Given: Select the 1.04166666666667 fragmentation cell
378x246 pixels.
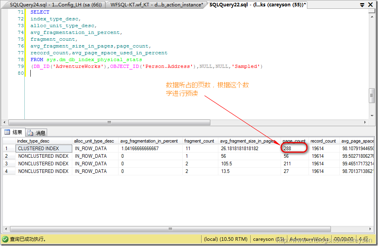Looking at the screenshot, I should pyautogui.click(x=150, y=149).
